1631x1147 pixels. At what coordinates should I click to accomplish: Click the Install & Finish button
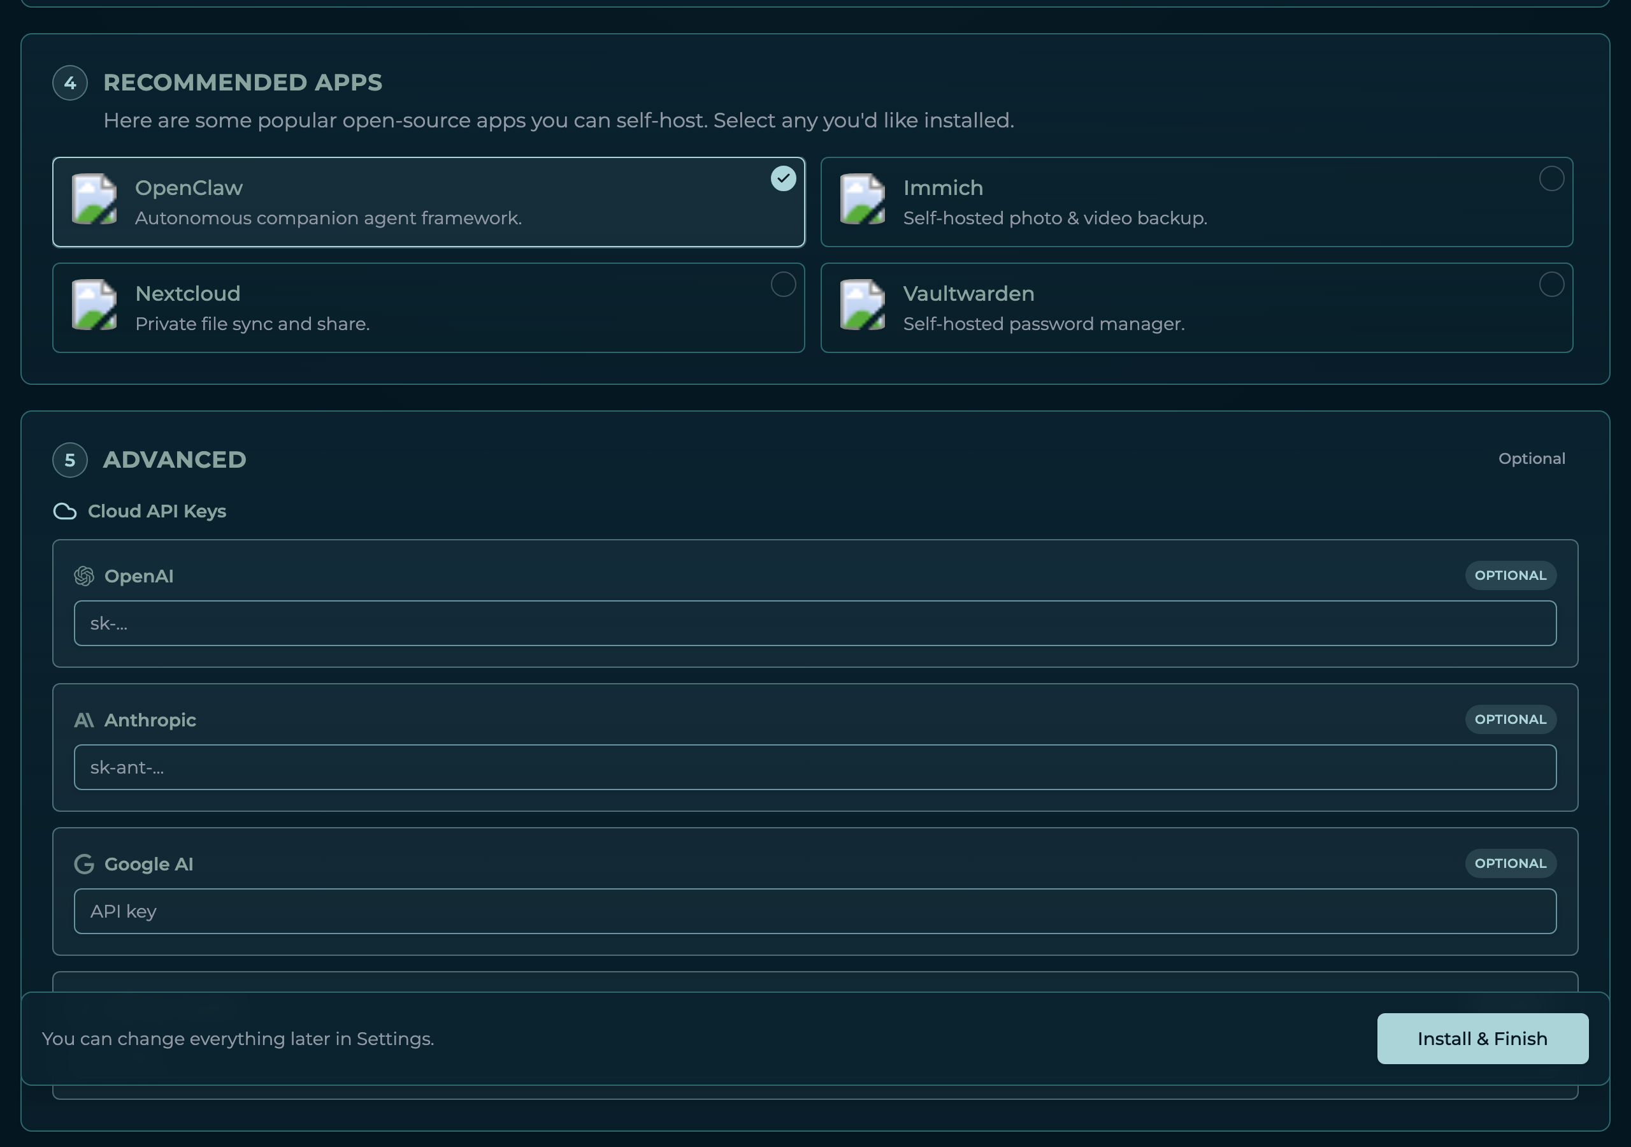1482,1039
